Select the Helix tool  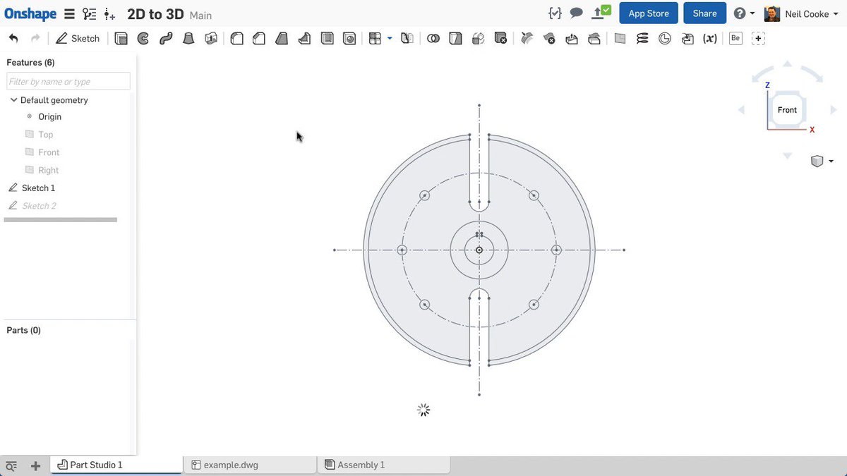[642, 39]
